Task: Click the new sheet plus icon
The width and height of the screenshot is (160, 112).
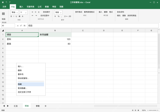Action: [46, 106]
